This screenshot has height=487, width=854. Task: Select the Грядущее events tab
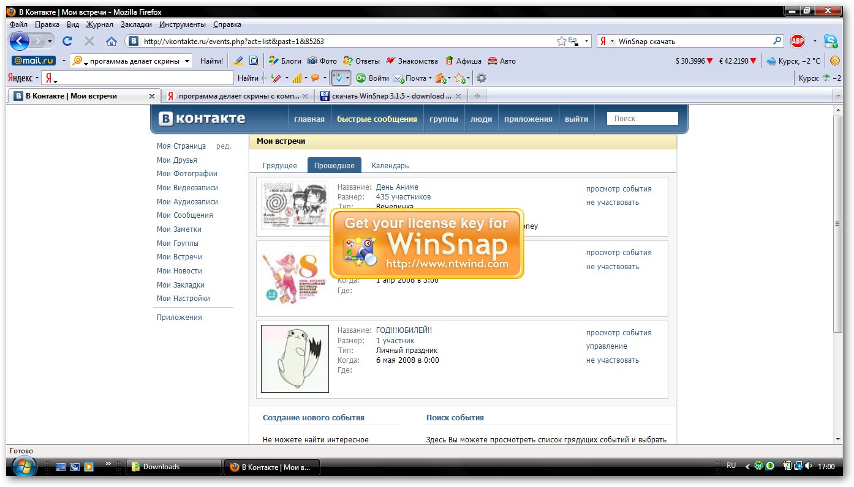[280, 166]
